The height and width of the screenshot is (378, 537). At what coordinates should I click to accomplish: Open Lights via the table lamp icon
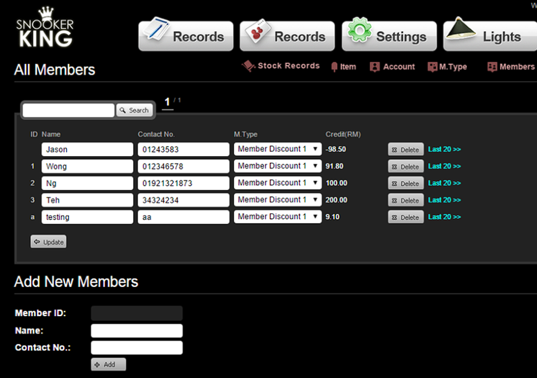[489, 37]
